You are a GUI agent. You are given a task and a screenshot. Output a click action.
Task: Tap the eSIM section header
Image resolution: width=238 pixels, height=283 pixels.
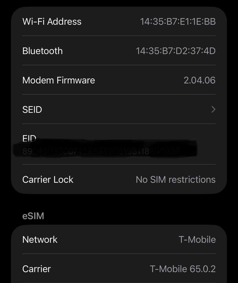33,216
